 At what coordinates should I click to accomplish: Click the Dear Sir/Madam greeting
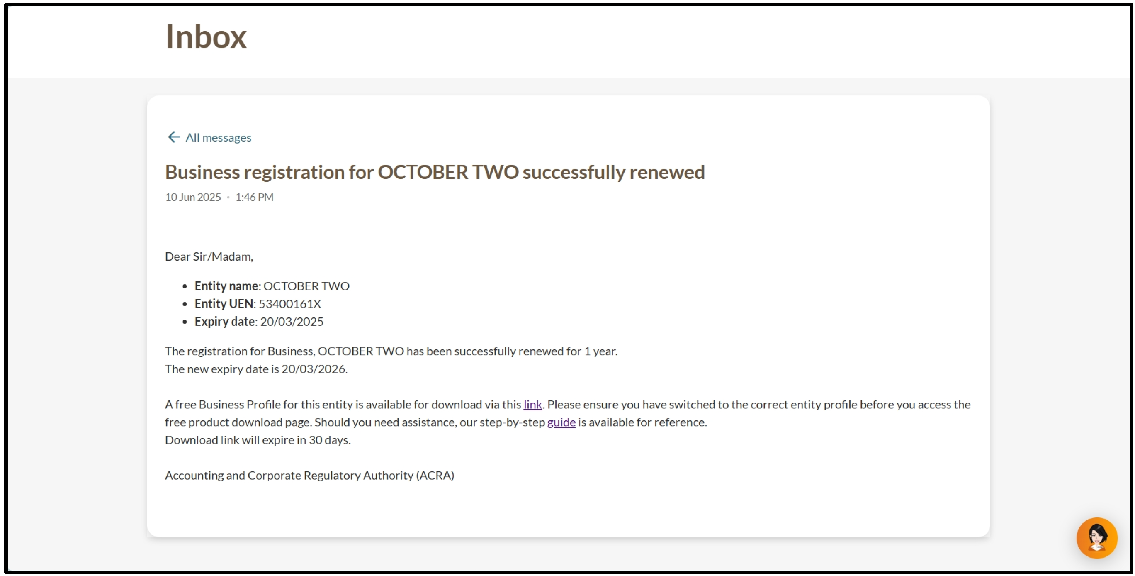click(209, 257)
